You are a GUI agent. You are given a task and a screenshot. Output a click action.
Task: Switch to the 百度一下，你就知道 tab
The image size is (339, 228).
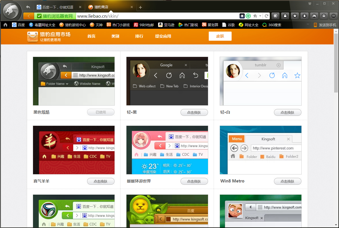pos(57,7)
